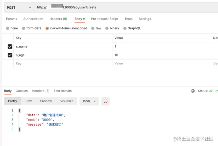Switch to Preview response view
Screen dimensions: 218x146
[x=46, y=101]
